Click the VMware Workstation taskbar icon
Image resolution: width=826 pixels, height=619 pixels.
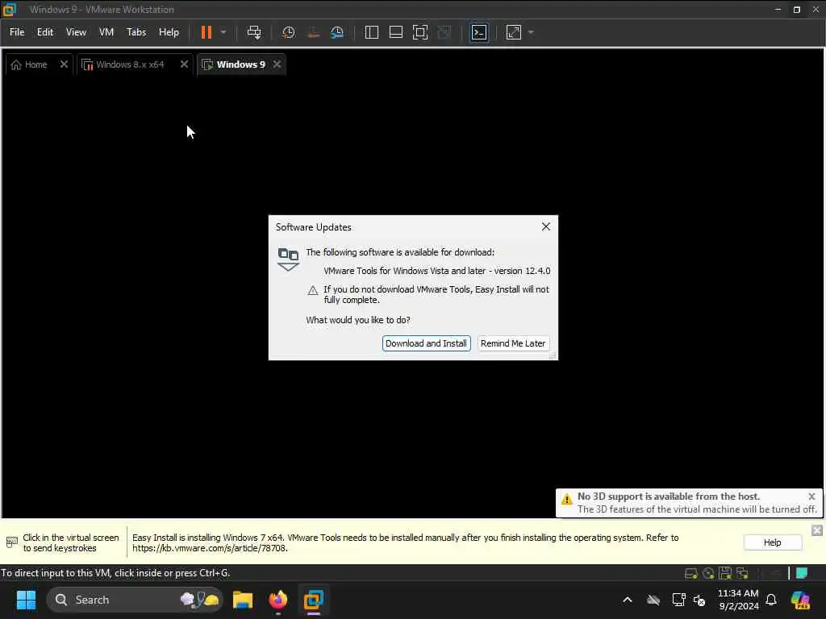coord(314,600)
